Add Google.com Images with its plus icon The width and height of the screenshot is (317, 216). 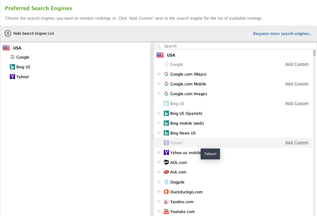159,94
